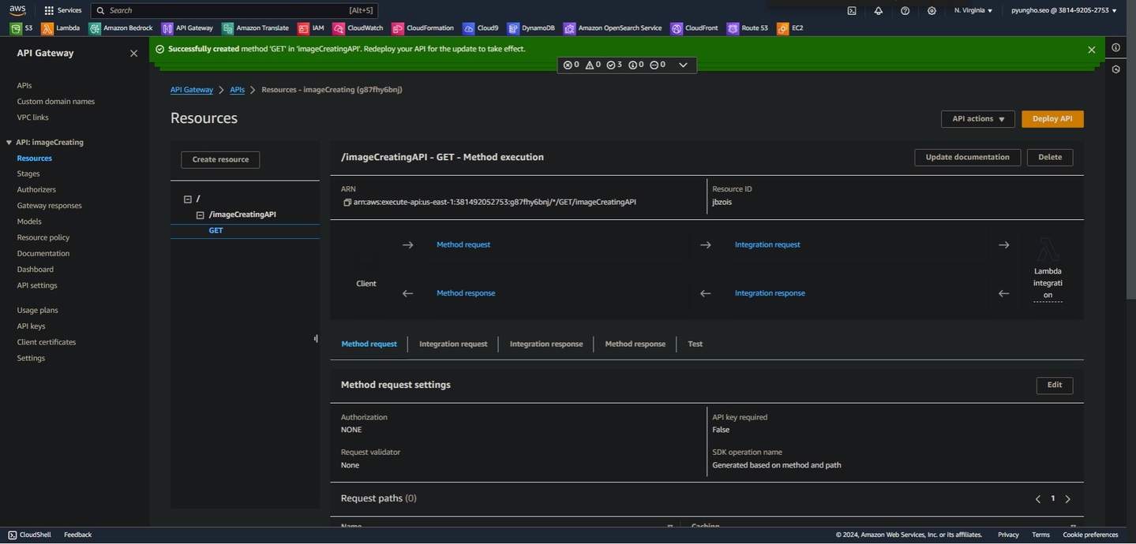The height and width of the screenshot is (544, 1136).
Task: Open the Amazon OpenSearch Service shortcut
Action: coord(613,28)
